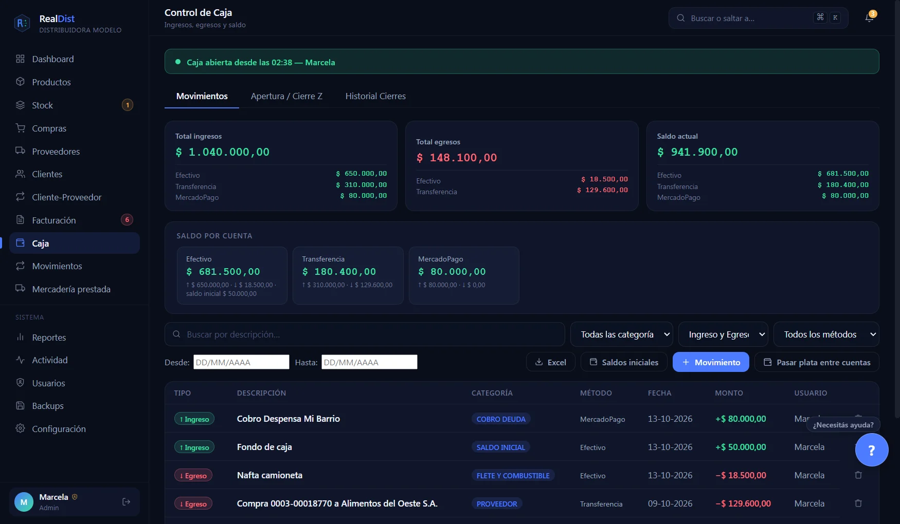Add a new Movimiento
This screenshot has width=900, height=524.
coord(711,362)
